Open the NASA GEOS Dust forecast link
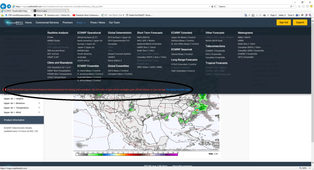 tap(214, 41)
